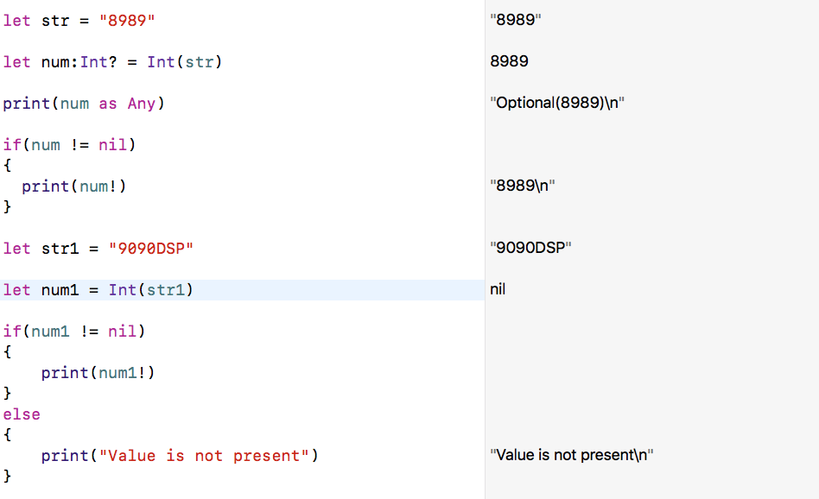Screen dimensions: 819x499
Task: Click the if(num1 != nil) condition
Action: tap(74, 332)
